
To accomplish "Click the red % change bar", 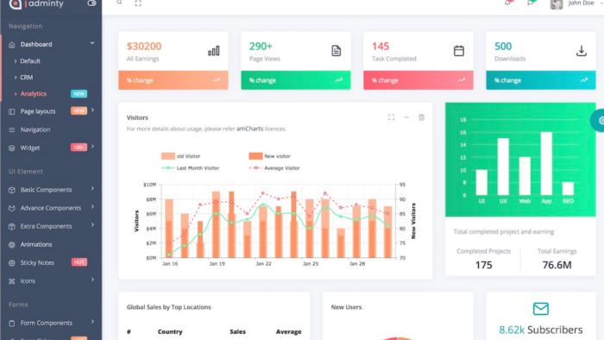I will [x=418, y=80].
